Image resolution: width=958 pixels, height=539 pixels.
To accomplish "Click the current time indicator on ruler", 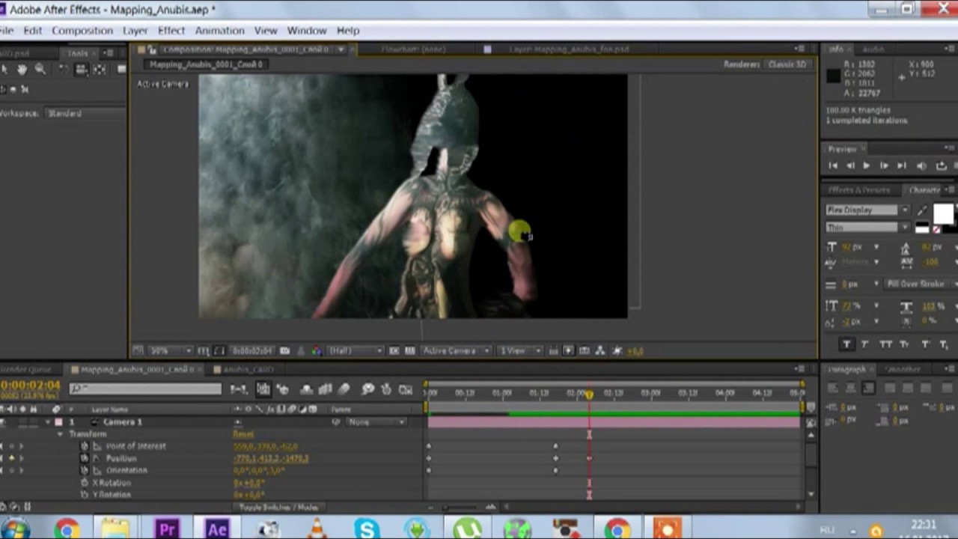I will (x=589, y=393).
